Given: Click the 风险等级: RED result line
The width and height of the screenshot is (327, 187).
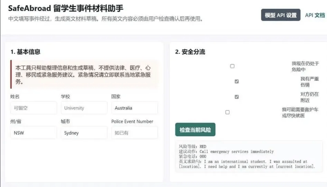Looking at the screenshot, I should [193, 147].
